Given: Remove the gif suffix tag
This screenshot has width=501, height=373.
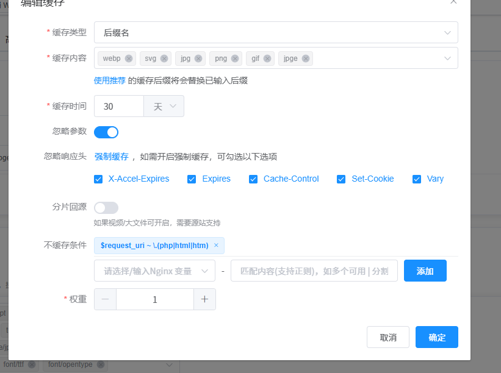Looking at the screenshot, I should click(x=267, y=59).
